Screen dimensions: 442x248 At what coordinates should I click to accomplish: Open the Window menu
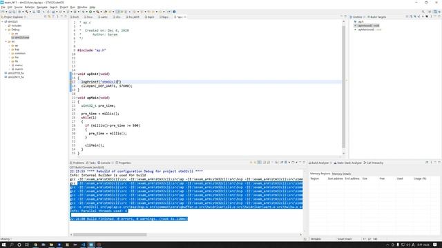(82, 7)
